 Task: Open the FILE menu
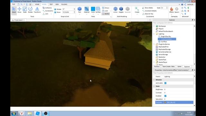pyautogui.click(x=14, y=4)
